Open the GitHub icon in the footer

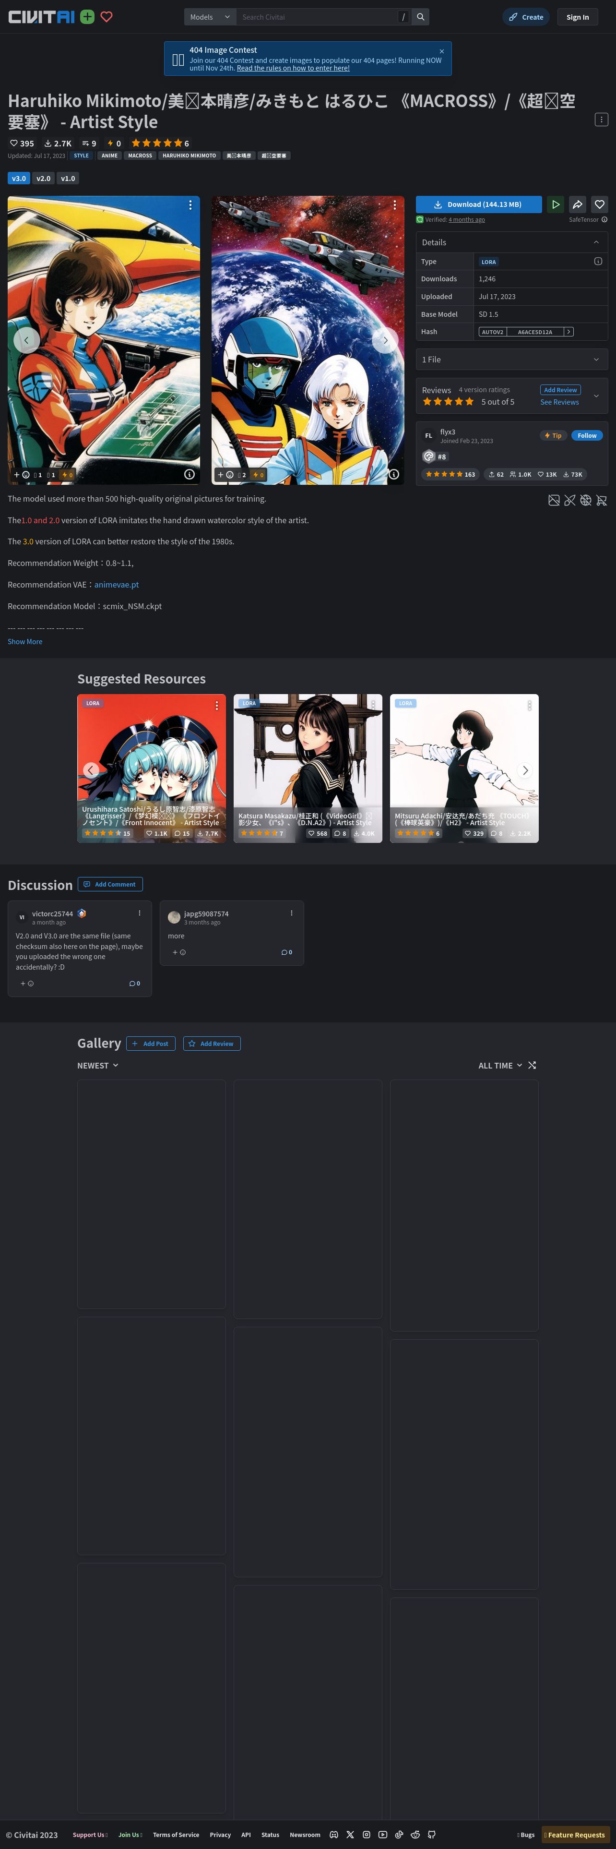(432, 1834)
